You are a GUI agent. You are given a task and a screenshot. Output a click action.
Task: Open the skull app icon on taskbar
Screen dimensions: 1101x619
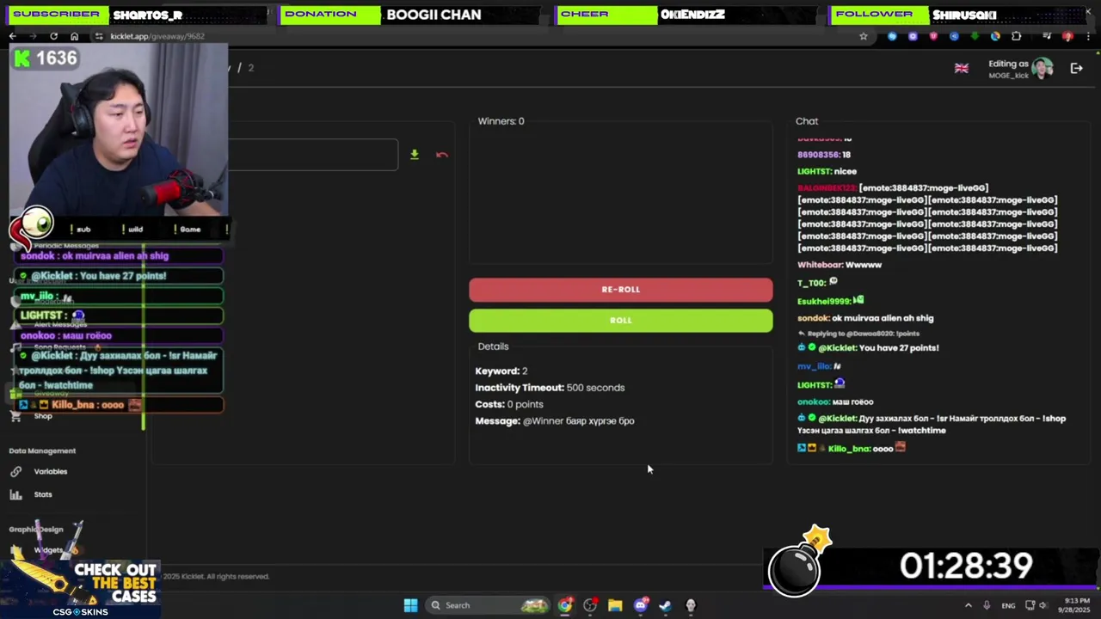point(690,605)
